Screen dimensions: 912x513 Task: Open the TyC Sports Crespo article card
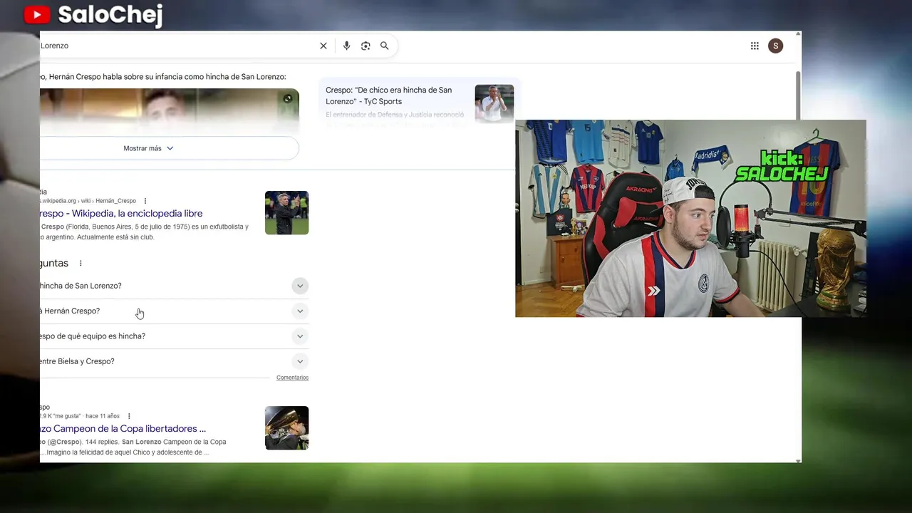[x=420, y=103]
